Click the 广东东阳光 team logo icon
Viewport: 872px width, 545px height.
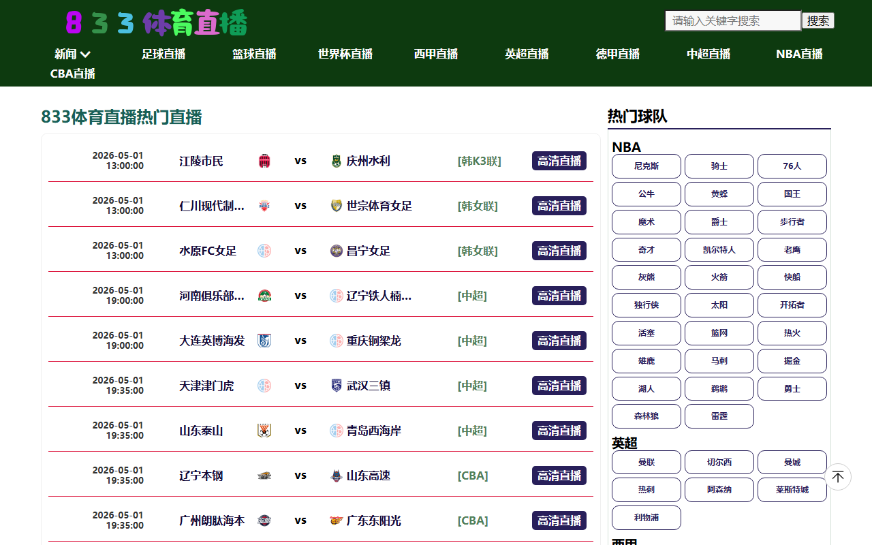pyautogui.click(x=336, y=520)
